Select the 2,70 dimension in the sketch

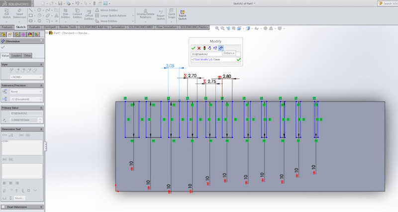click(193, 76)
